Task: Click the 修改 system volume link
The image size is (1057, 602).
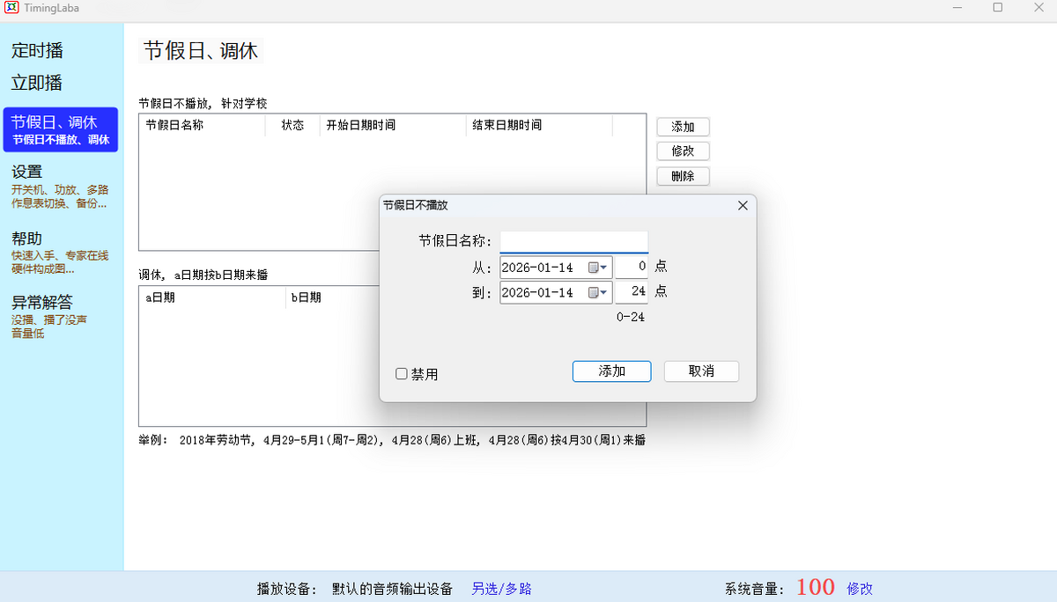Action: click(860, 589)
